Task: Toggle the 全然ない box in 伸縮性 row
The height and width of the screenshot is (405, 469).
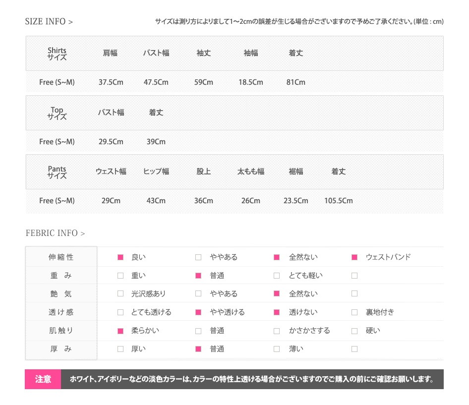Action: [277, 257]
